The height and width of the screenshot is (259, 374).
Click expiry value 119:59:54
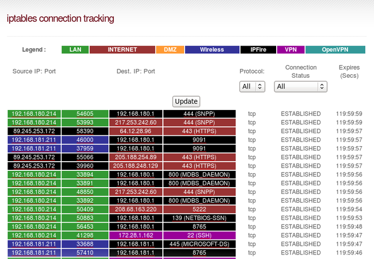[x=349, y=210]
